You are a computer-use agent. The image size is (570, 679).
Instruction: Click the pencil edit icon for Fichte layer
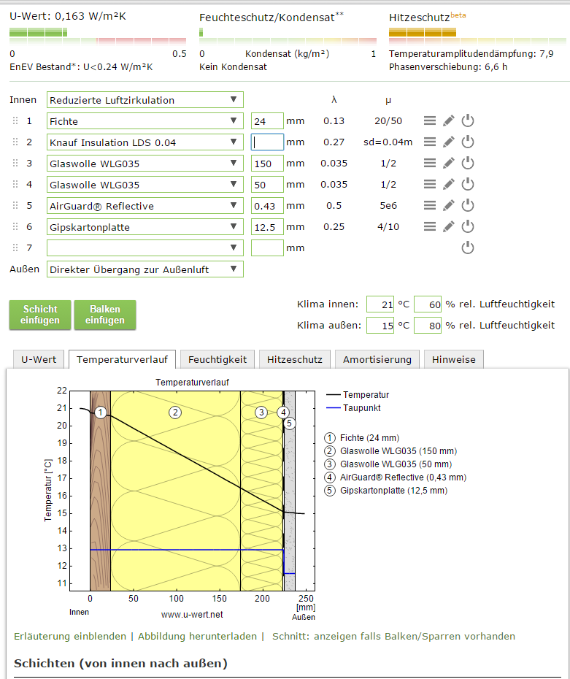tap(450, 121)
